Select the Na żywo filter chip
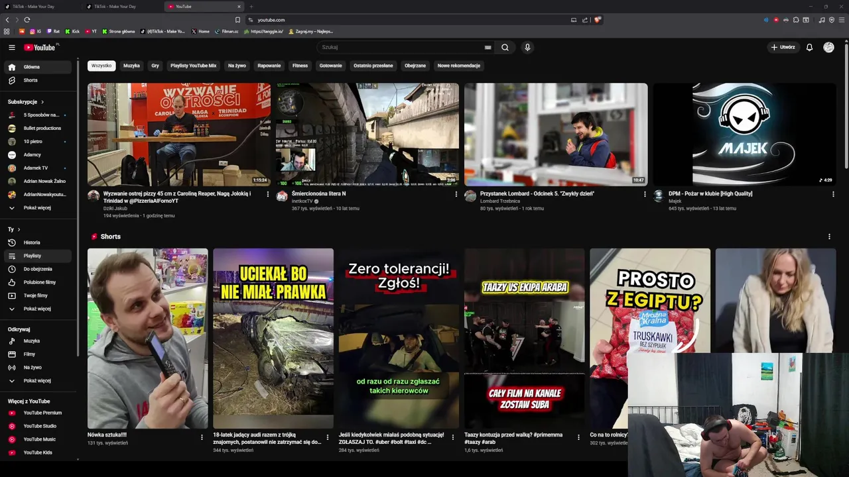The height and width of the screenshot is (477, 849). point(237,66)
